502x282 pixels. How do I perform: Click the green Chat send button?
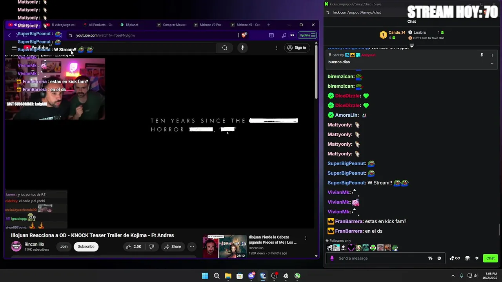[x=491, y=258]
